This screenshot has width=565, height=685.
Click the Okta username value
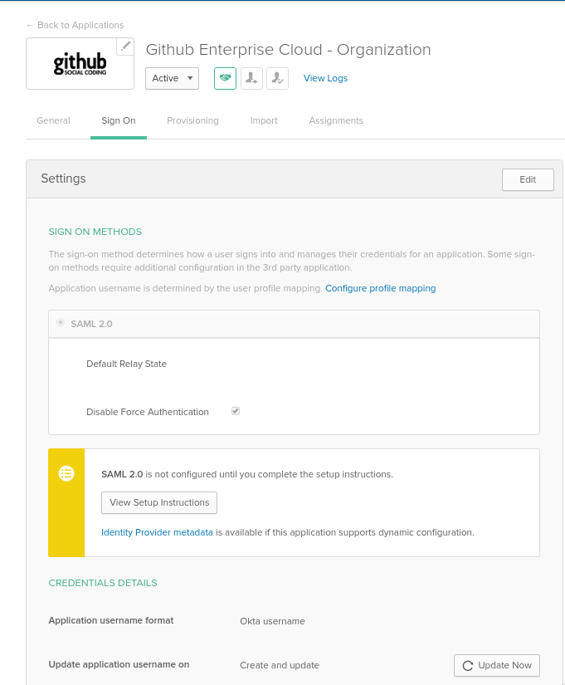point(272,621)
